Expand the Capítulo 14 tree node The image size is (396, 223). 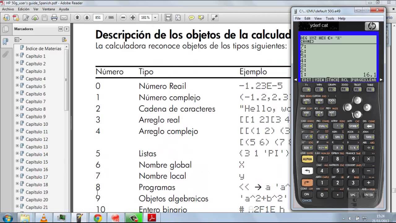[17, 154]
